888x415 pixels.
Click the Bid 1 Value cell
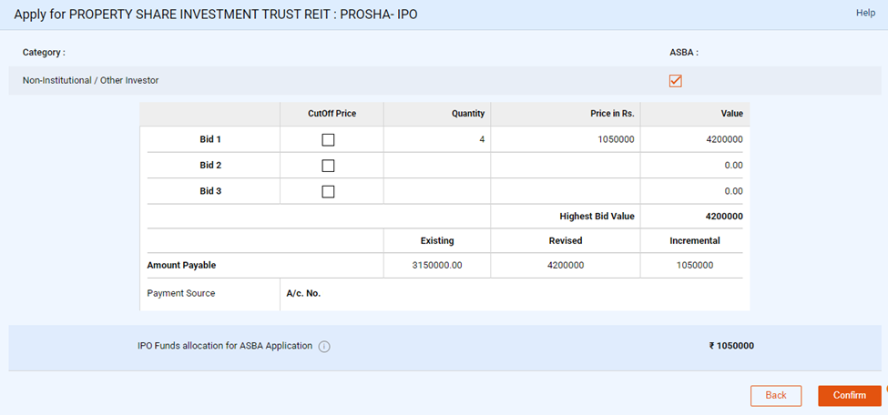click(724, 140)
